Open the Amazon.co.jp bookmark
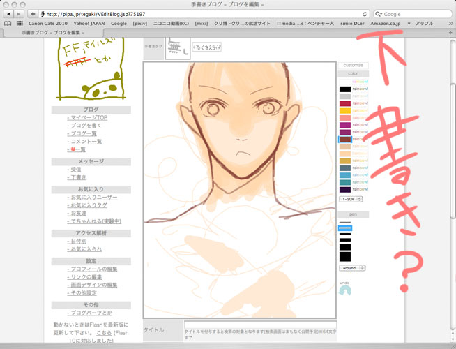456x349 pixels. coord(386,23)
